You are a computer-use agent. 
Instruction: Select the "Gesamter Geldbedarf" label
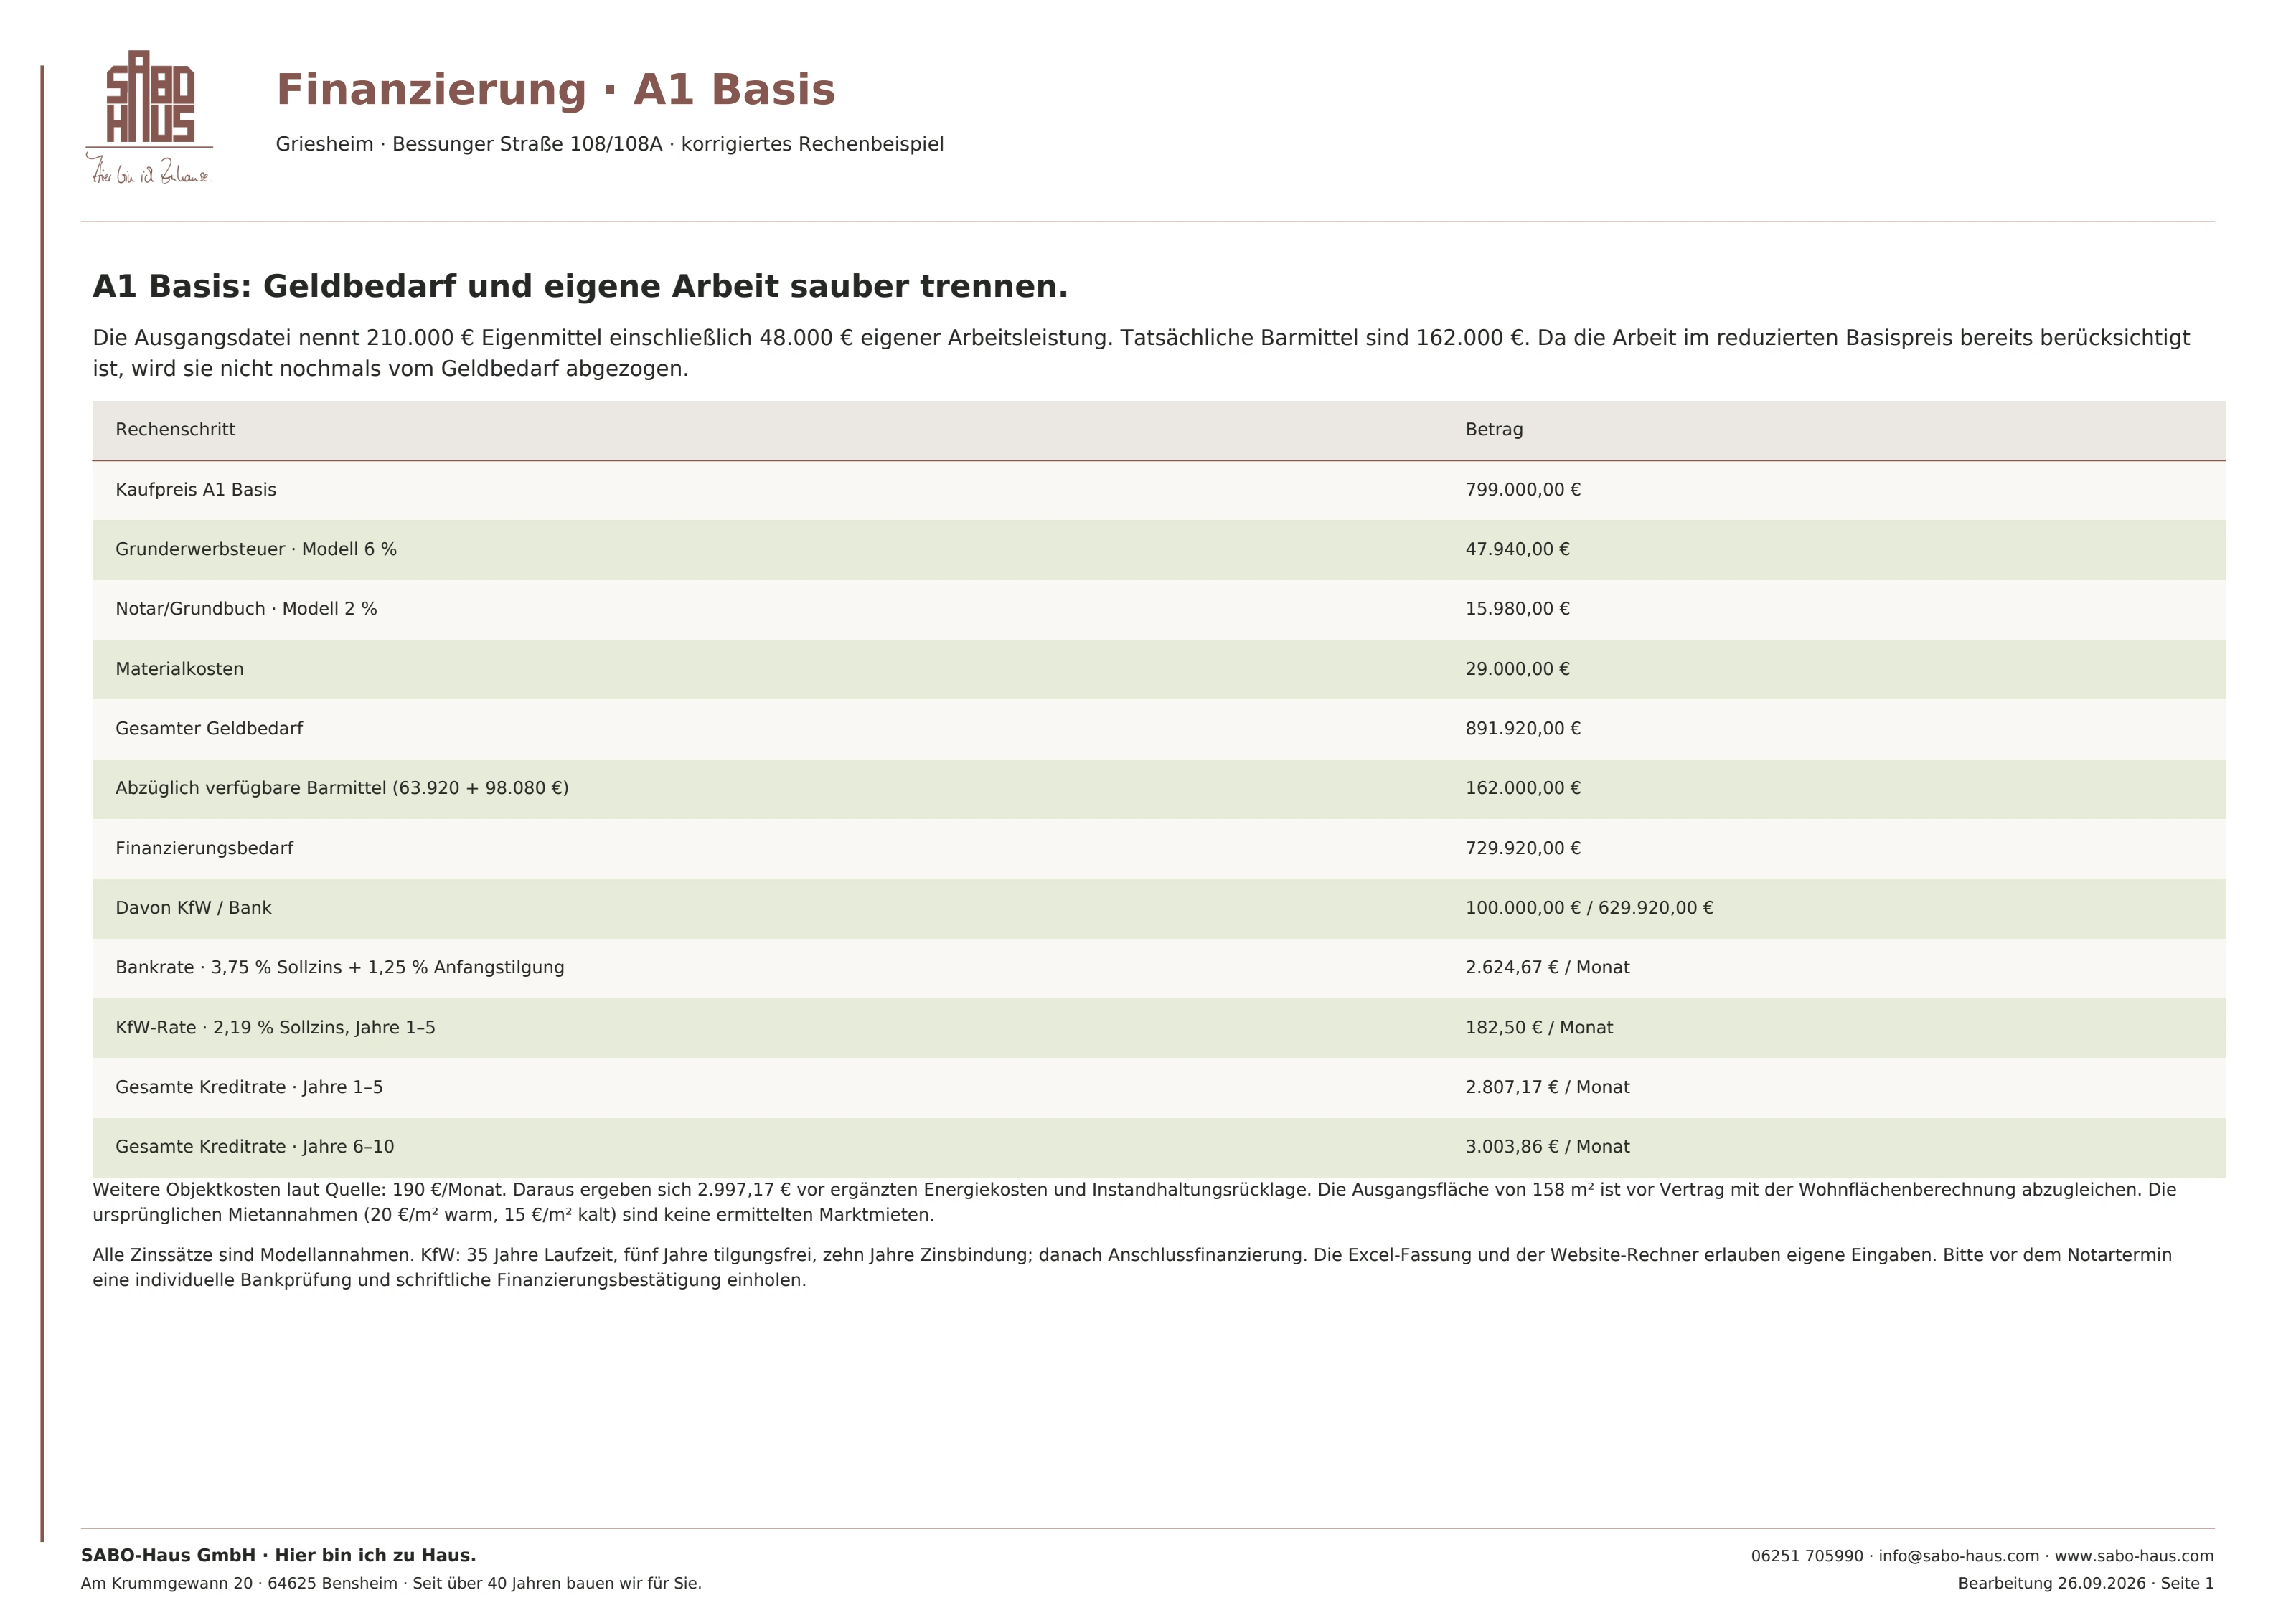pos(209,729)
